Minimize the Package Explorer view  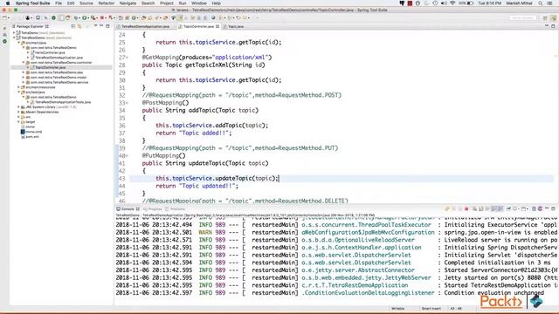[x=101, y=26]
